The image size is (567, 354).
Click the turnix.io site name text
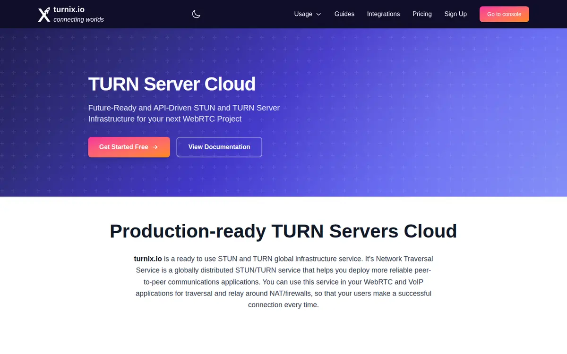pos(69,9)
